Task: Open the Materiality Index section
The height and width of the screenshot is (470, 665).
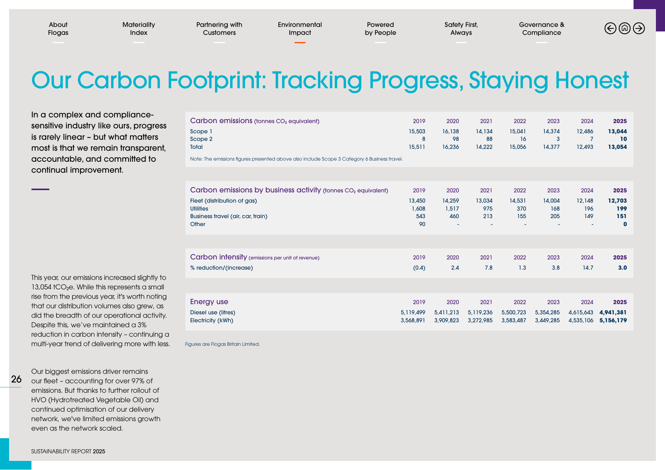Action: [x=139, y=29]
